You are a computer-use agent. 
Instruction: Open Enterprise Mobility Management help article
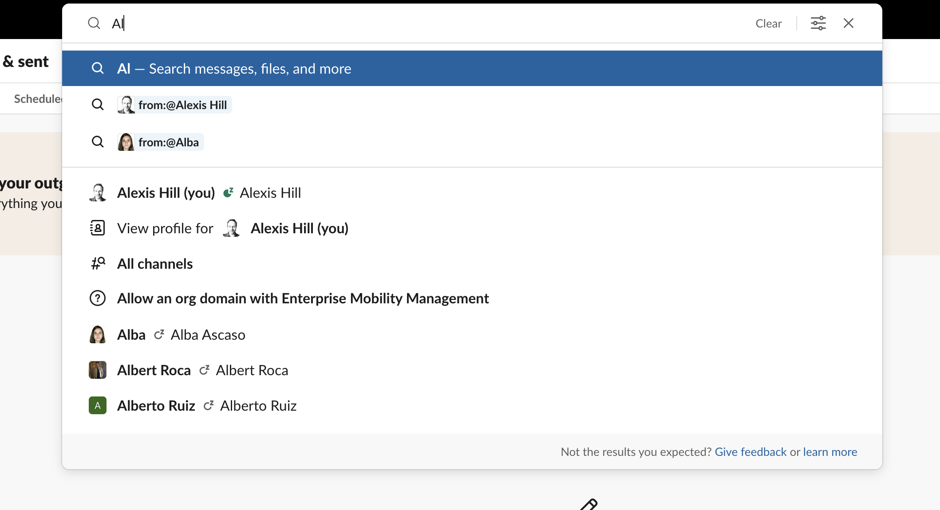tap(303, 298)
